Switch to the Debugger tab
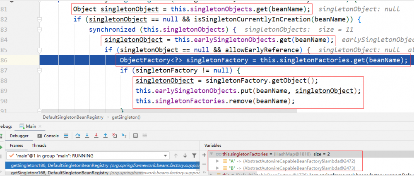This screenshot has height=176, width=414. 19,136
